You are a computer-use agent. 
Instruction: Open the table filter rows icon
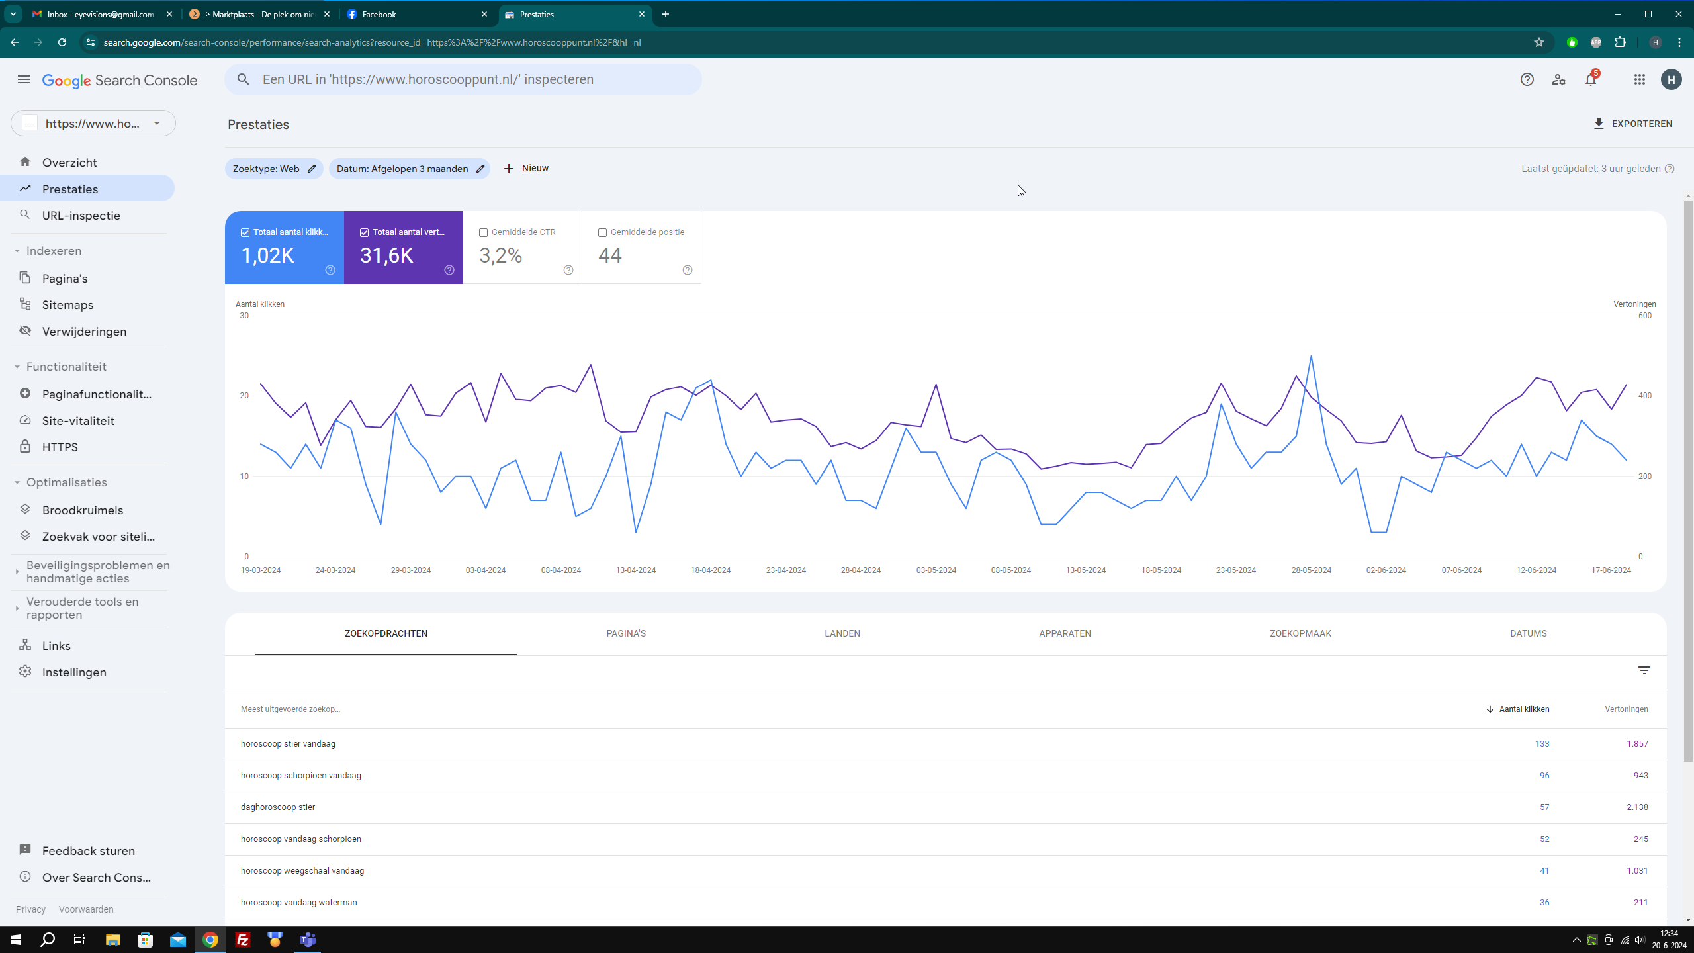1644,670
